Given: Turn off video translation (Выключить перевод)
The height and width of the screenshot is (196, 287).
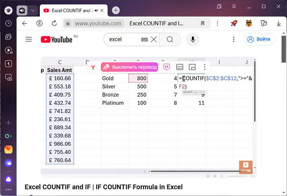Looking at the screenshot, I should (x=130, y=67).
